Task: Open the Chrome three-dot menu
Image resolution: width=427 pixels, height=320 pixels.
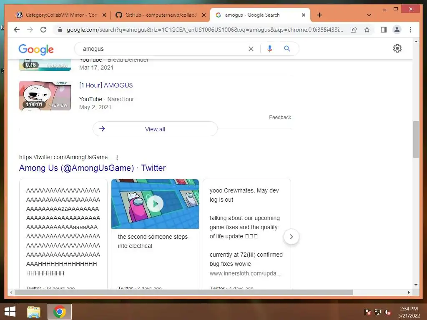Action: pyautogui.click(x=410, y=30)
